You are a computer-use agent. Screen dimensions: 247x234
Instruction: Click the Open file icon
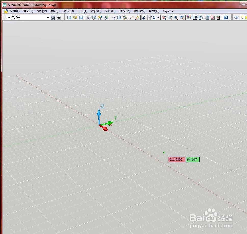click(x=75, y=18)
